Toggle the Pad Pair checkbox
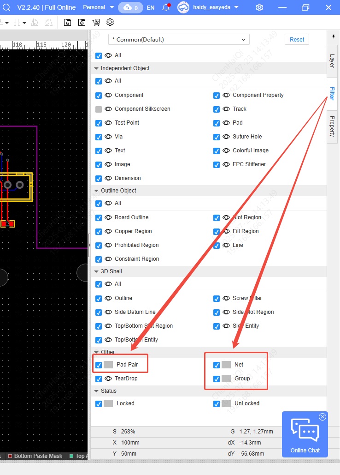 click(99, 365)
